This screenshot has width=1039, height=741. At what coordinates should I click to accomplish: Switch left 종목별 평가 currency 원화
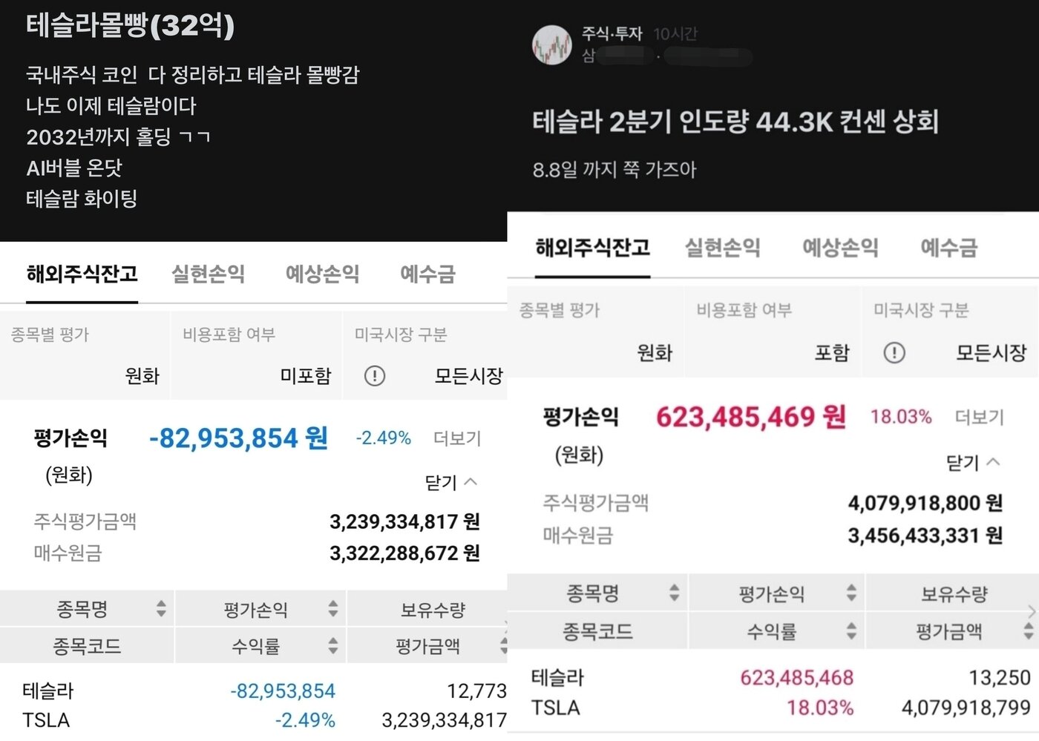pyautogui.click(x=142, y=376)
